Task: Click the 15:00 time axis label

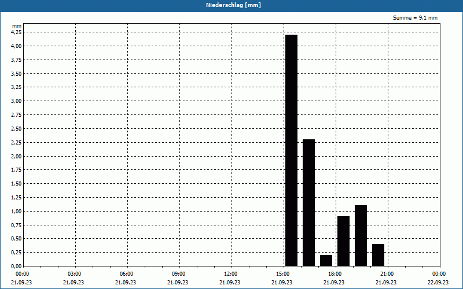Action: point(283,274)
